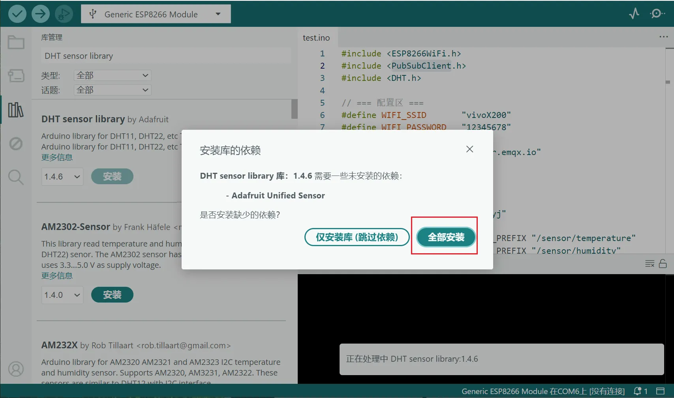
Task: Click the processing DHT sensor library notification
Action: (501, 359)
